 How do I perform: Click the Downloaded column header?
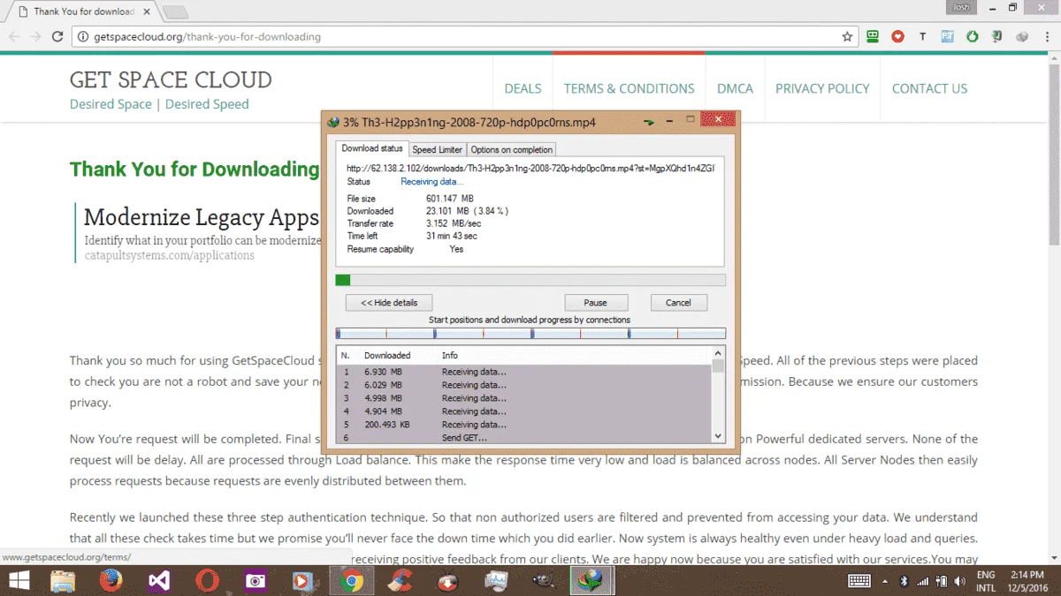(x=387, y=355)
